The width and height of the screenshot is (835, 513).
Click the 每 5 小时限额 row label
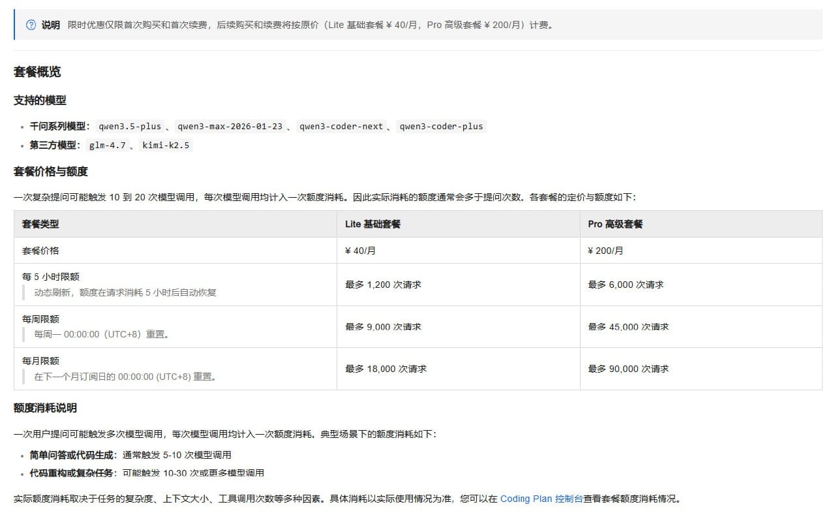coord(51,277)
